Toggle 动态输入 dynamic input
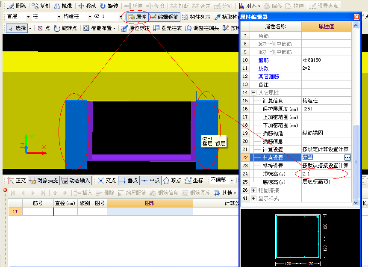 pyautogui.click(x=76, y=181)
